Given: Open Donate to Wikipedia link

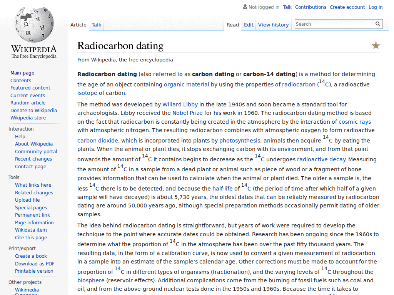Looking at the screenshot, I should 34,110.
